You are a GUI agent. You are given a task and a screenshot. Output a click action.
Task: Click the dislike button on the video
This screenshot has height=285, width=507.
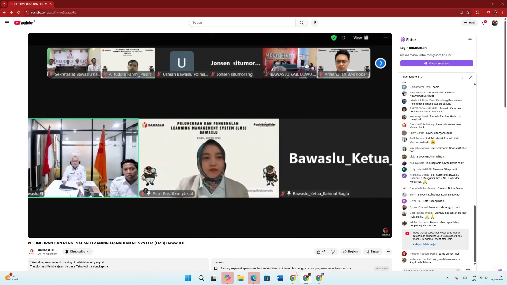click(x=333, y=251)
